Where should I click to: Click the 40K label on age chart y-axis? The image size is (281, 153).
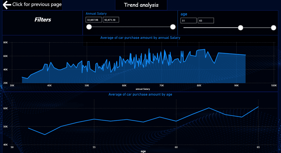pos(5,145)
